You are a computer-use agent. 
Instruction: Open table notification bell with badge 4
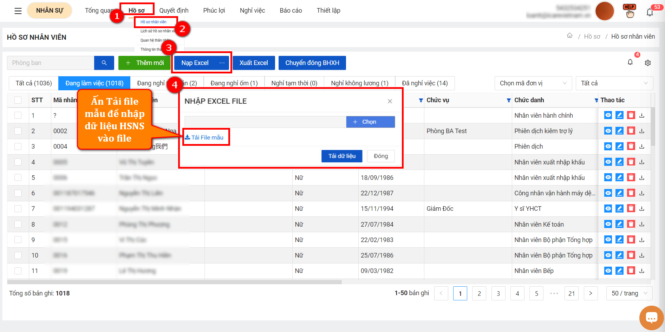[630, 62]
